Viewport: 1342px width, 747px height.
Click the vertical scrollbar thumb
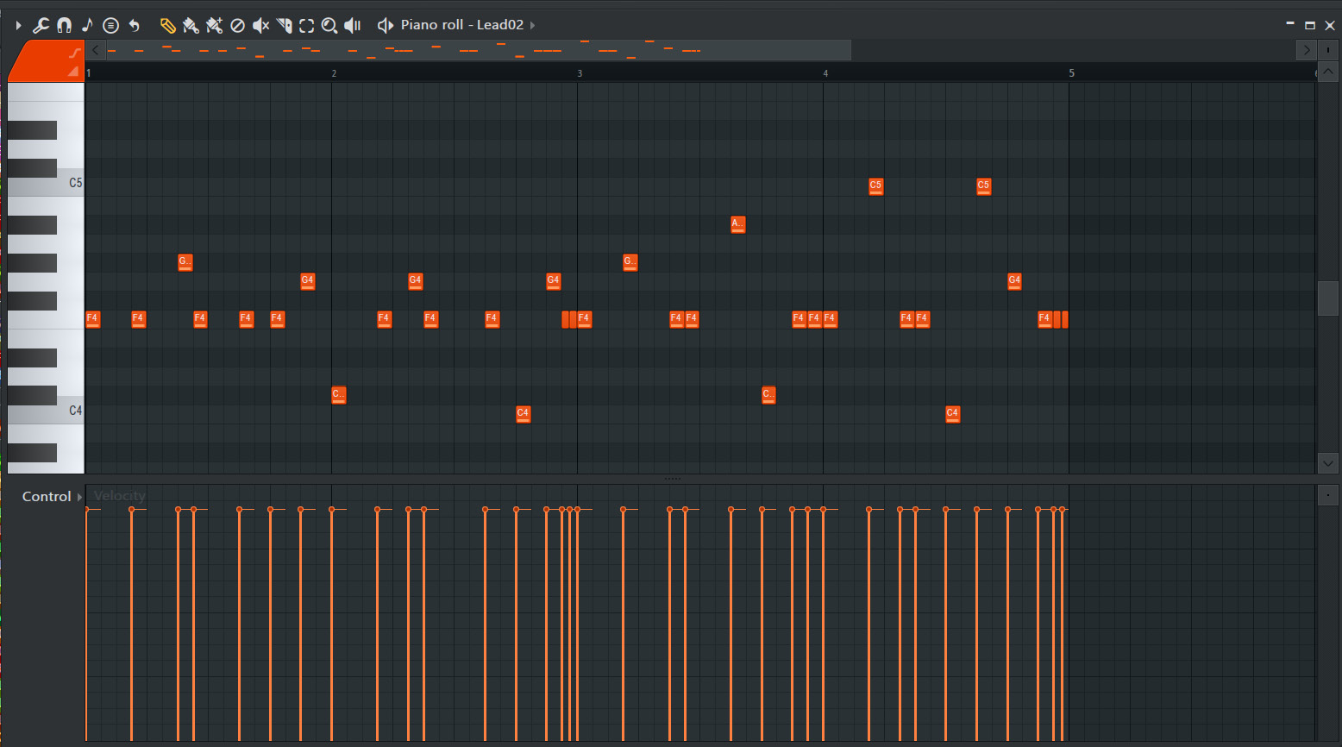(x=1328, y=298)
